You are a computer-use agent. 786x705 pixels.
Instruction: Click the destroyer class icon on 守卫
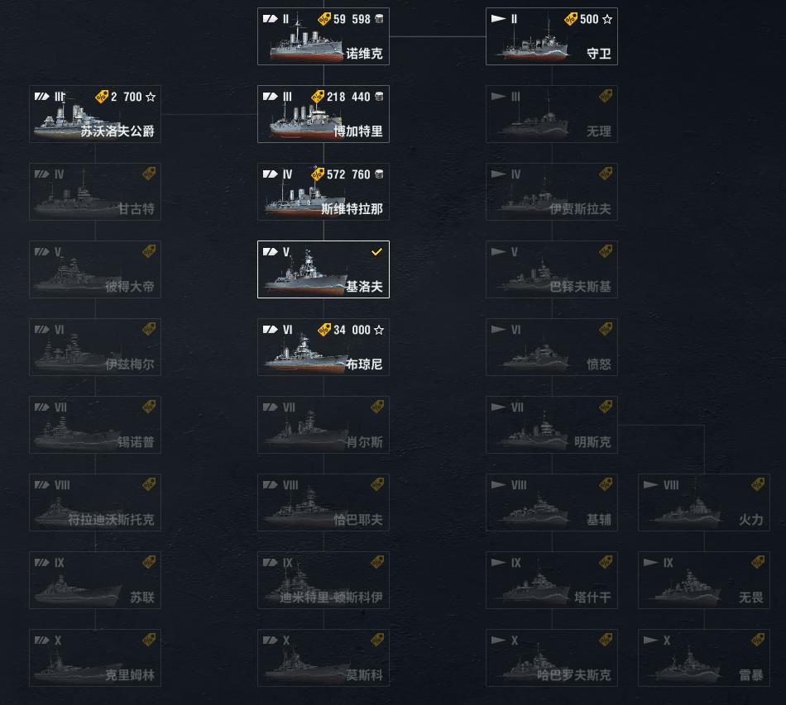[498, 19]
